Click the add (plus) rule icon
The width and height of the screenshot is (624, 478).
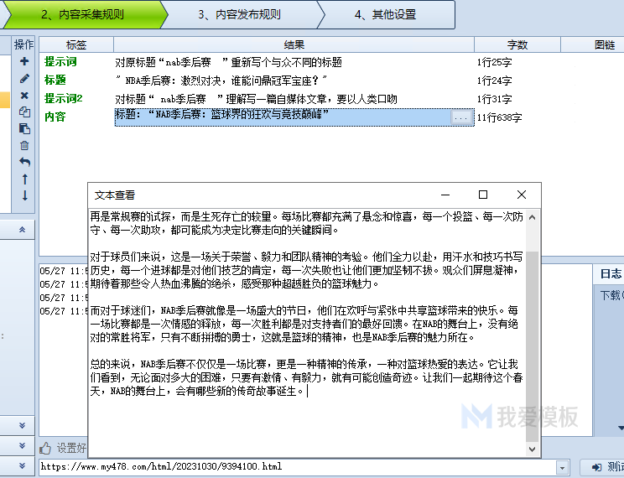point(24,61)
